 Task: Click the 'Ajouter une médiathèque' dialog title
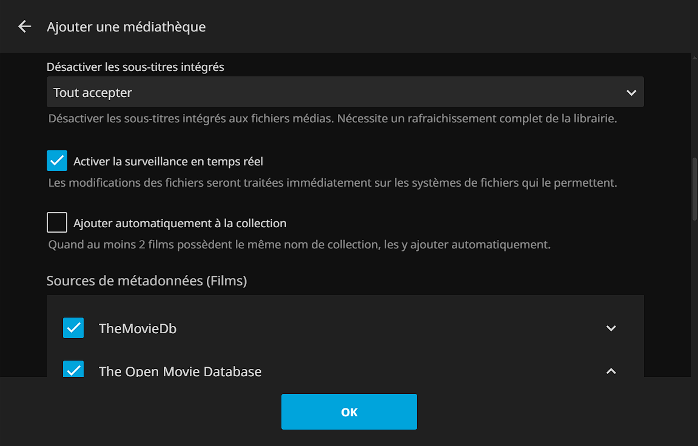(x=126, y=27)
